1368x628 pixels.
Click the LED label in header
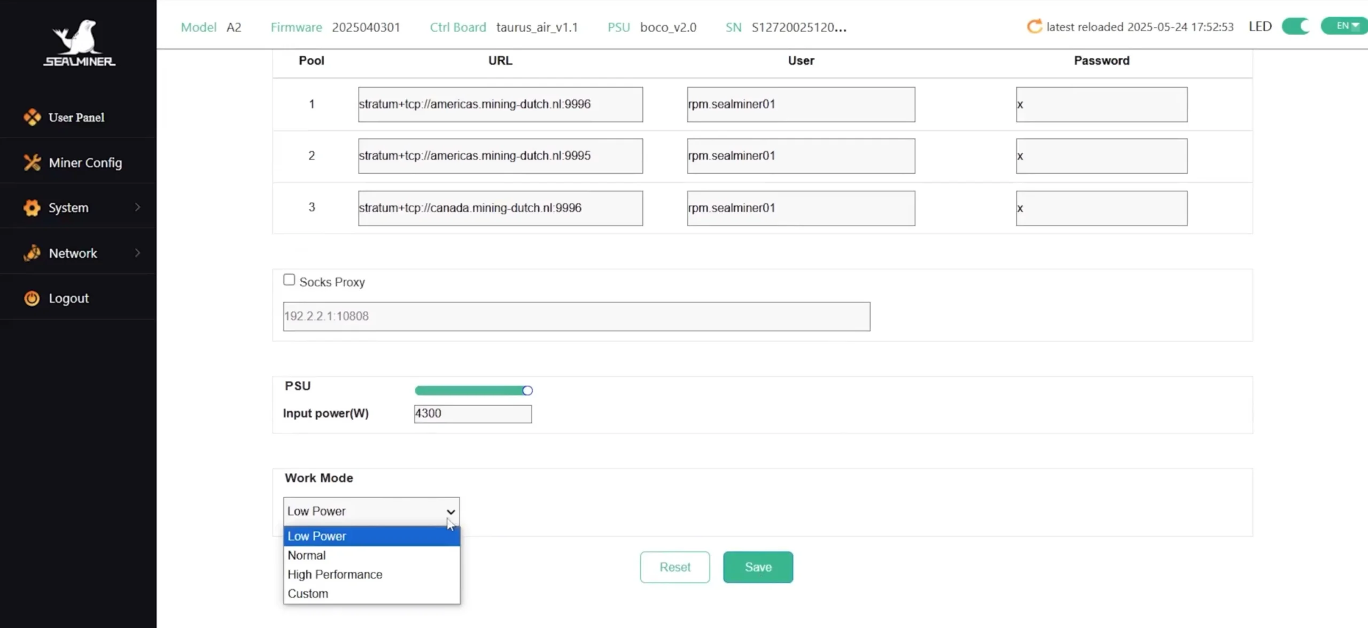pos(1260,26)
